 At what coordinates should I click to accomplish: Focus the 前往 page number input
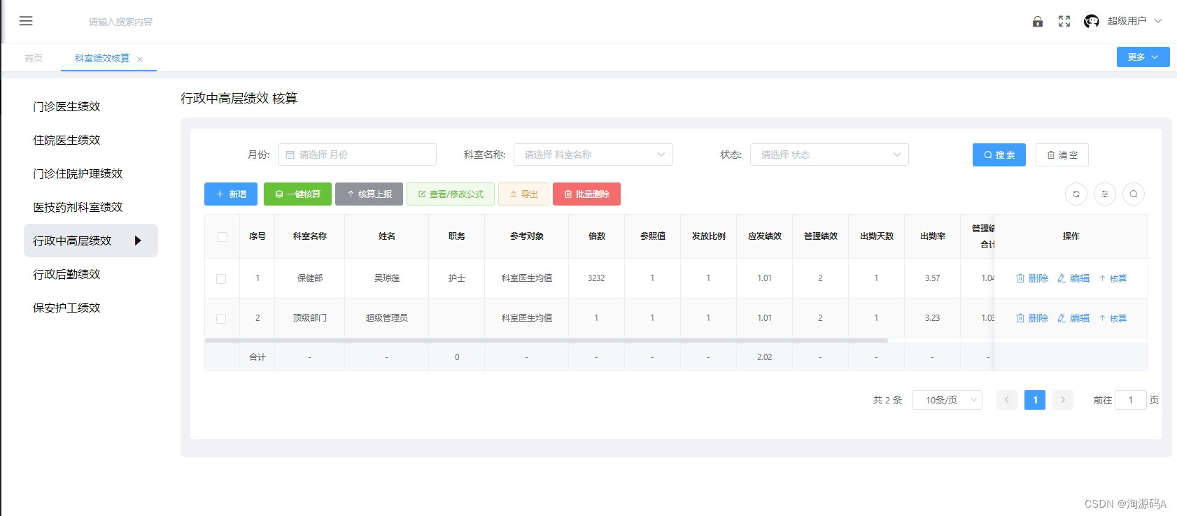tap(1130, 400)
